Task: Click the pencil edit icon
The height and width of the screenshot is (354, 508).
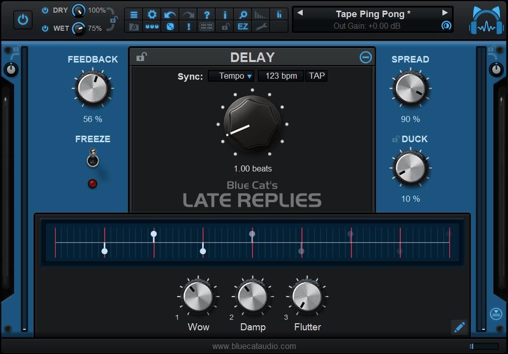Action: pyautogui.click(x=459, y=327)
